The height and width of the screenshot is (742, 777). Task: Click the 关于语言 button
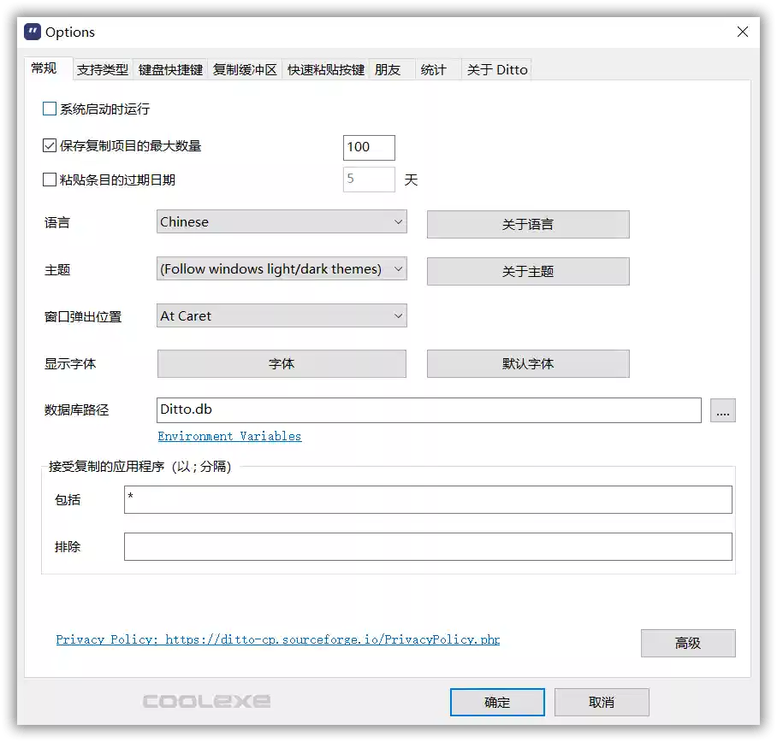(527, 224)
